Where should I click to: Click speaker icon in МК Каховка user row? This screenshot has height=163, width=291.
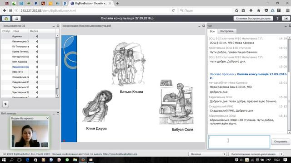(x=37, y=62)
